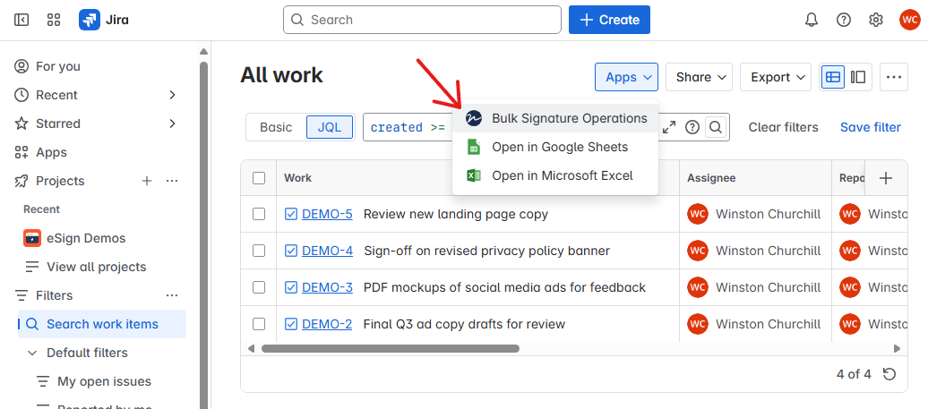Switch to list view icon
Screen dimensions: 928x409
pos(833,77)
